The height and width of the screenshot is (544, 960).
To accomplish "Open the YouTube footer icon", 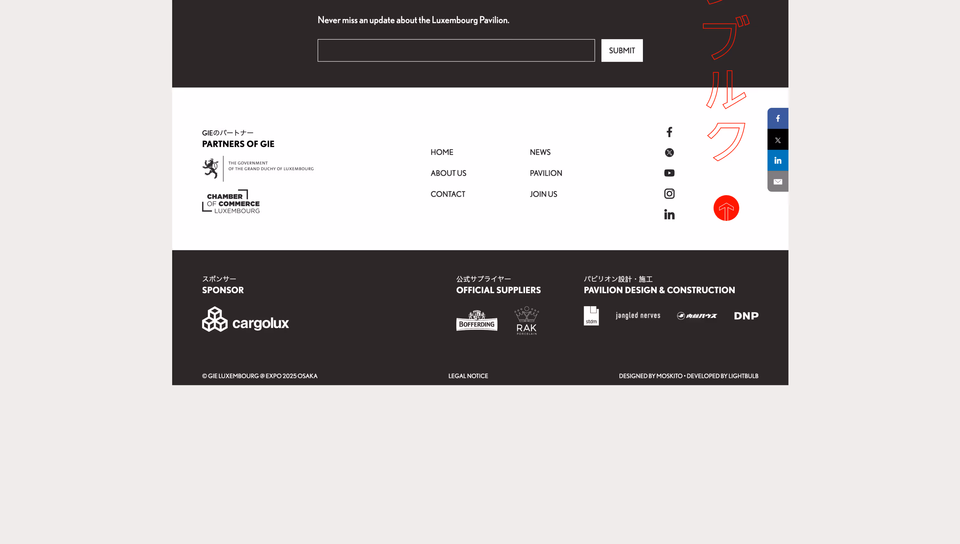I will tap(669, 173).
